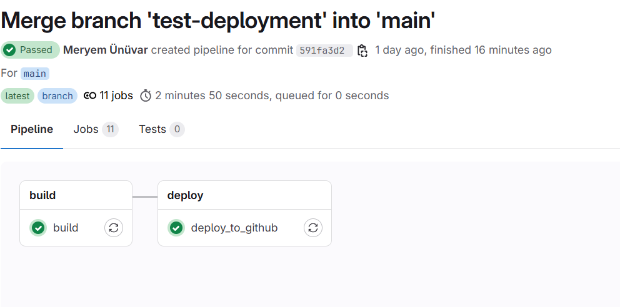Click build job green status icon
Image resolution: width=620 pixels, height=307 pixels.
point(38,228)
